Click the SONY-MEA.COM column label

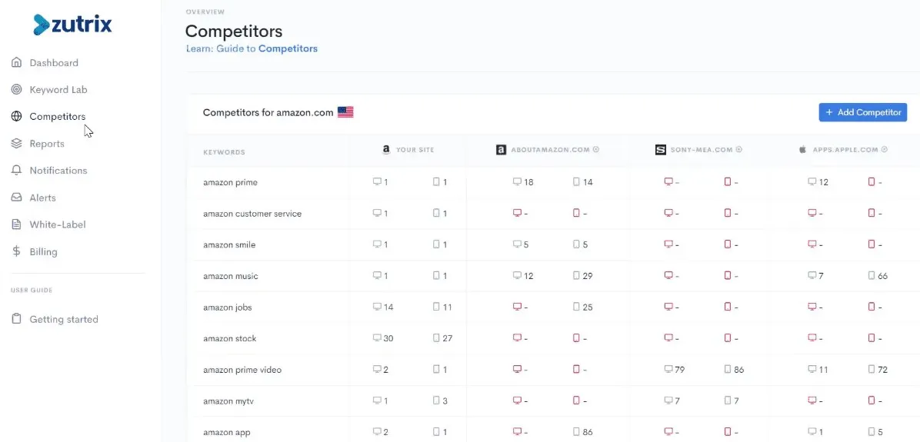[702, 150]
